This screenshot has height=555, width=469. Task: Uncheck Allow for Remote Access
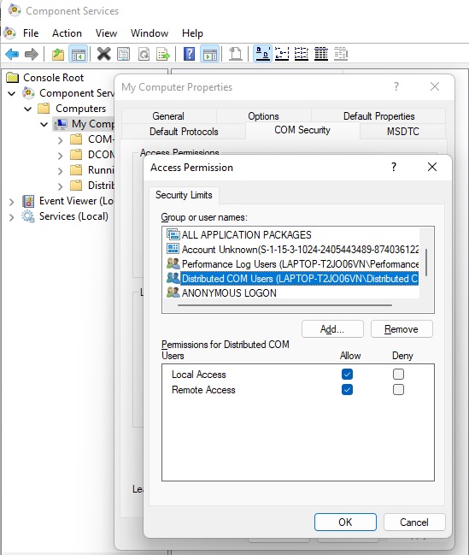[x=347, y=390]
